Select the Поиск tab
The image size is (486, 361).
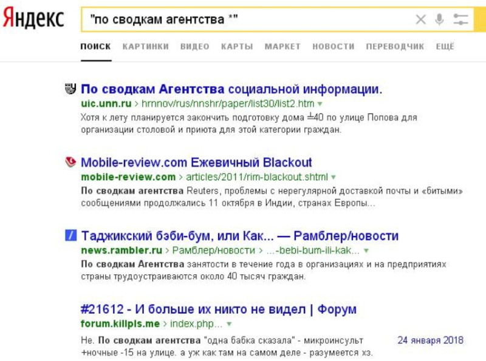[x=95, y=47]
